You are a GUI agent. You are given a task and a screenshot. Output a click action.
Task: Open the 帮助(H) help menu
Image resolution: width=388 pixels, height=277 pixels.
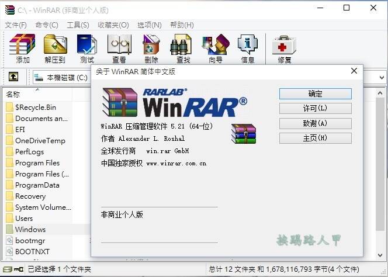click(182, 25)
